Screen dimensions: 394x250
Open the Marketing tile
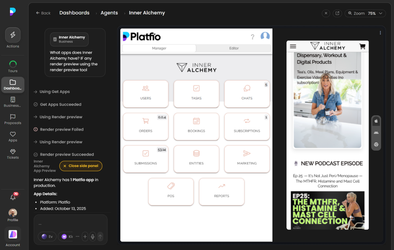(x=247, y=159)
